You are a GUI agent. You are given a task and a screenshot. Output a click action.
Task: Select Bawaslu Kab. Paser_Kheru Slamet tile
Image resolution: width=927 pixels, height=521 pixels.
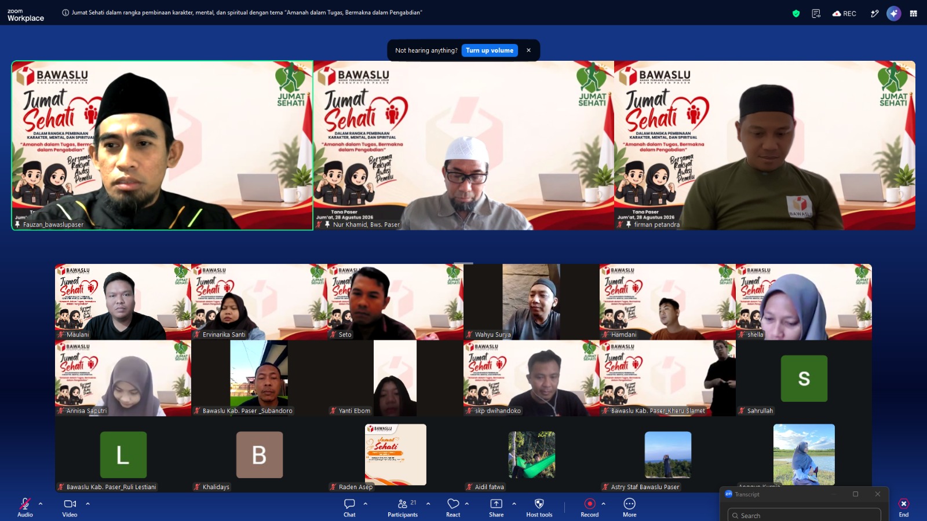coord(667,378)
